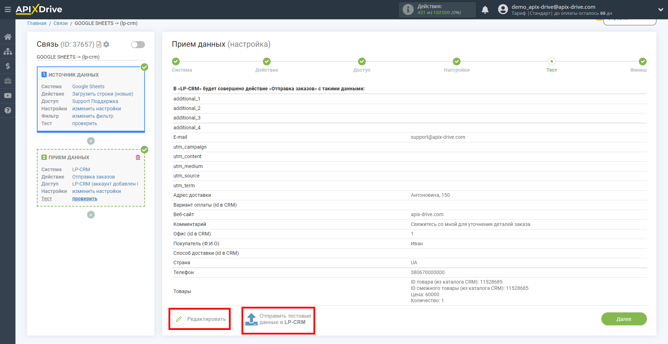
Task: Click the Главная breadcrumb link
Action: pyautogui.click(x=37, y=23)
